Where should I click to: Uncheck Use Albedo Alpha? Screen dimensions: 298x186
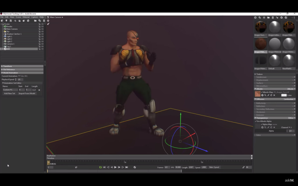point(256,121)
